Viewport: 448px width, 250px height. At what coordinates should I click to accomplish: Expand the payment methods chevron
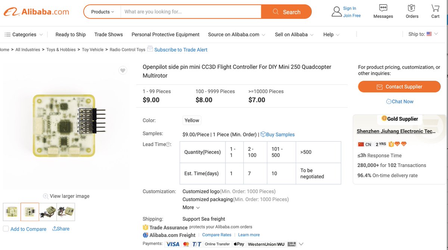[x=301, y=244]
